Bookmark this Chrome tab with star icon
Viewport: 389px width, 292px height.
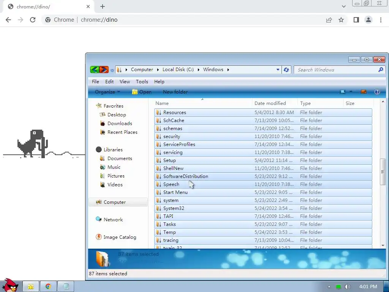coord(341,20)
